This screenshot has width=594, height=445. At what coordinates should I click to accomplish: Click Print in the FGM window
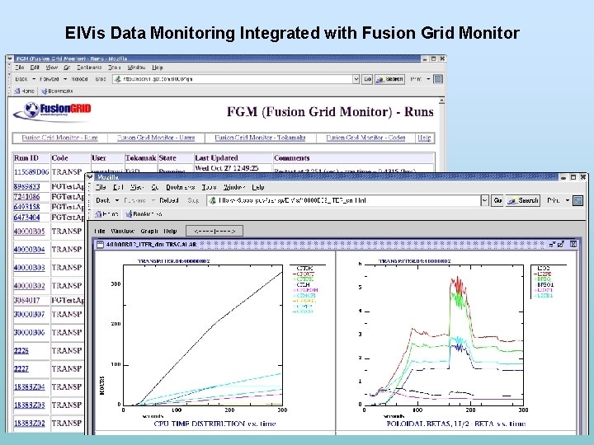(x=416, y=79)
